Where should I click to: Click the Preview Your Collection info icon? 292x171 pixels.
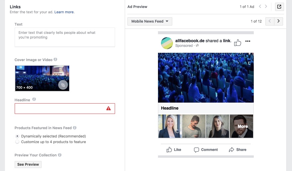click(60, 155)
